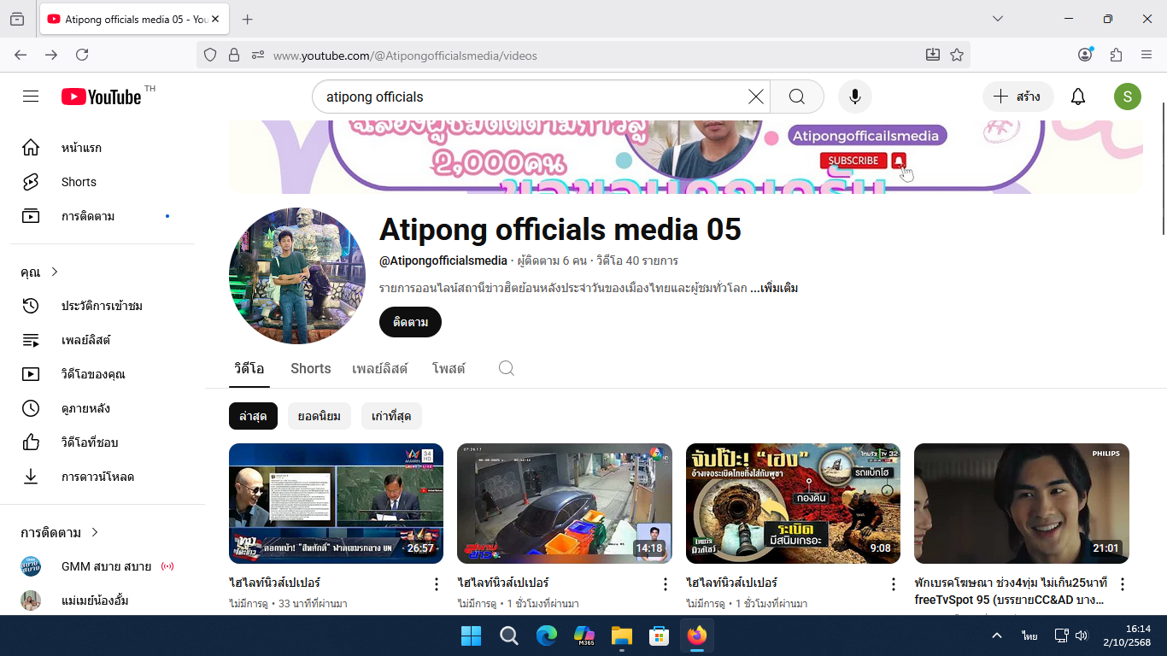Viewport: 1167px width, 656px height.
Task: Switch to the เพลย์ลิสต์ channel tab
Action: pyautogui.click(x=380, y=368)
